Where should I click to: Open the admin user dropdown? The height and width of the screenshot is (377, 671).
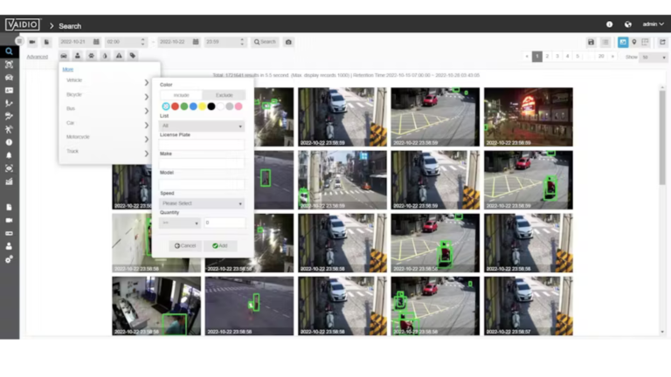653,24
